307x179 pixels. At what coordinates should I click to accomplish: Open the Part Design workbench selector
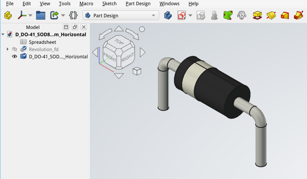[x=120, y=15]
